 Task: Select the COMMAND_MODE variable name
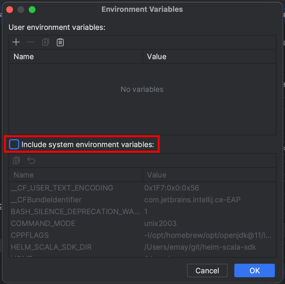click(x=43, y=223)
